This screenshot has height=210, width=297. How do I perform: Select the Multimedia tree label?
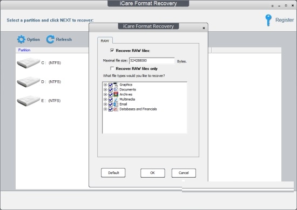127,99
